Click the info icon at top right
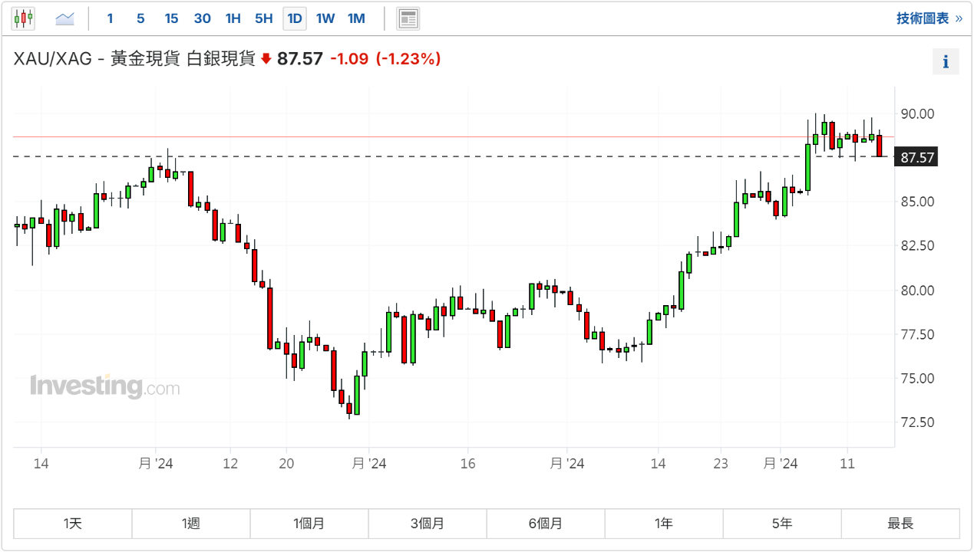The width and height of the screenshot is (974, 555). [946, 62]
